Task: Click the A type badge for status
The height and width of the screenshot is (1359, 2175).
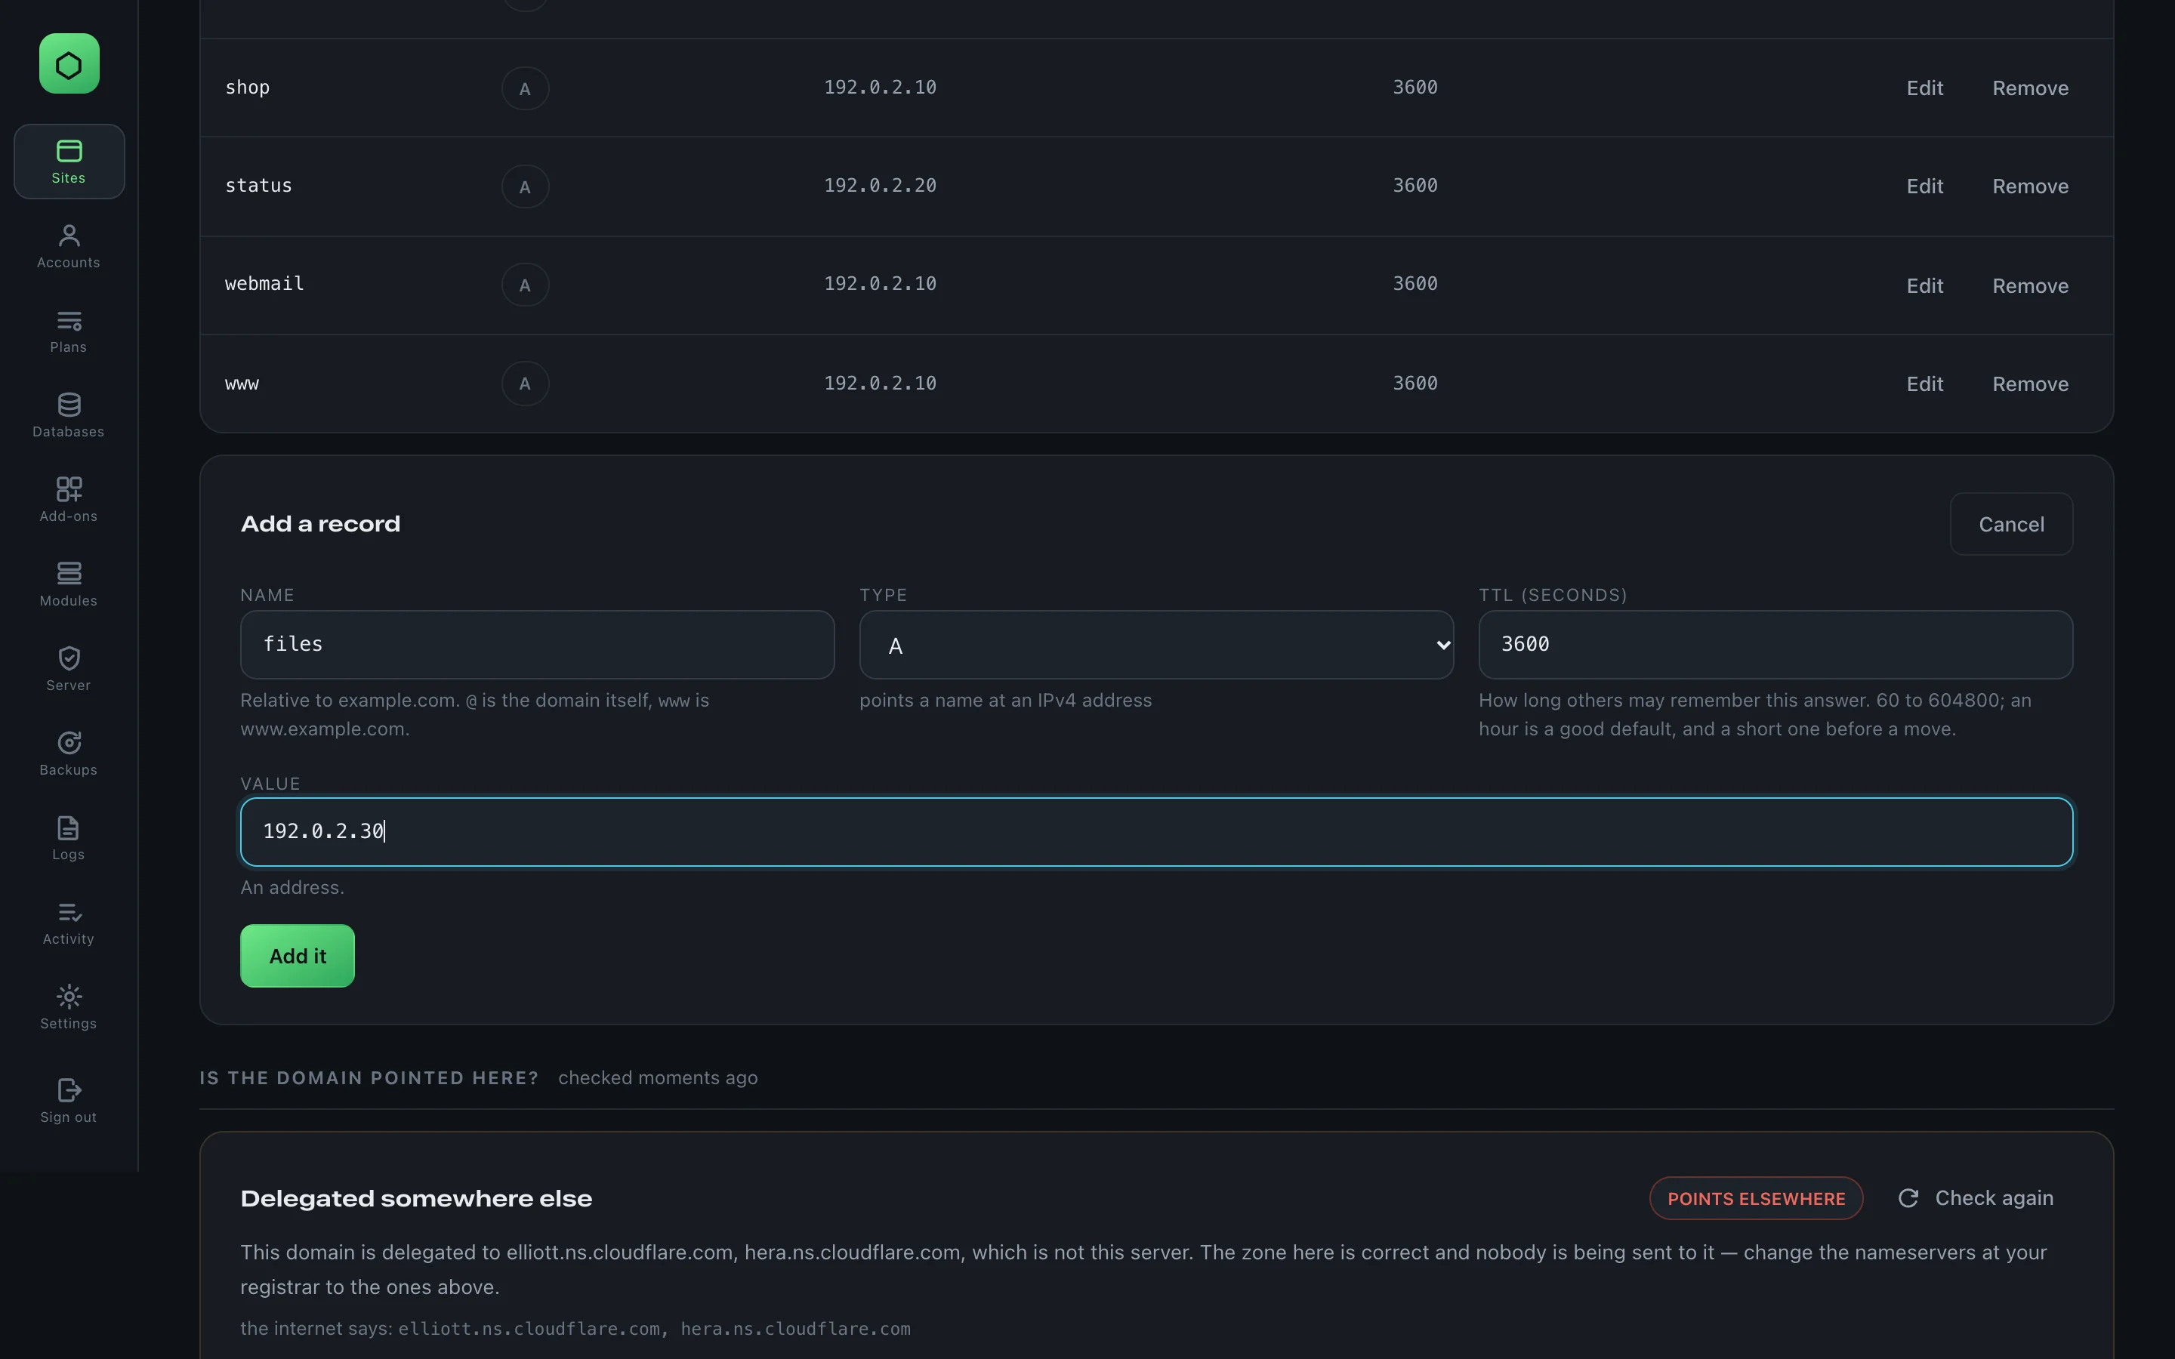Action: (x=525, y=186)
